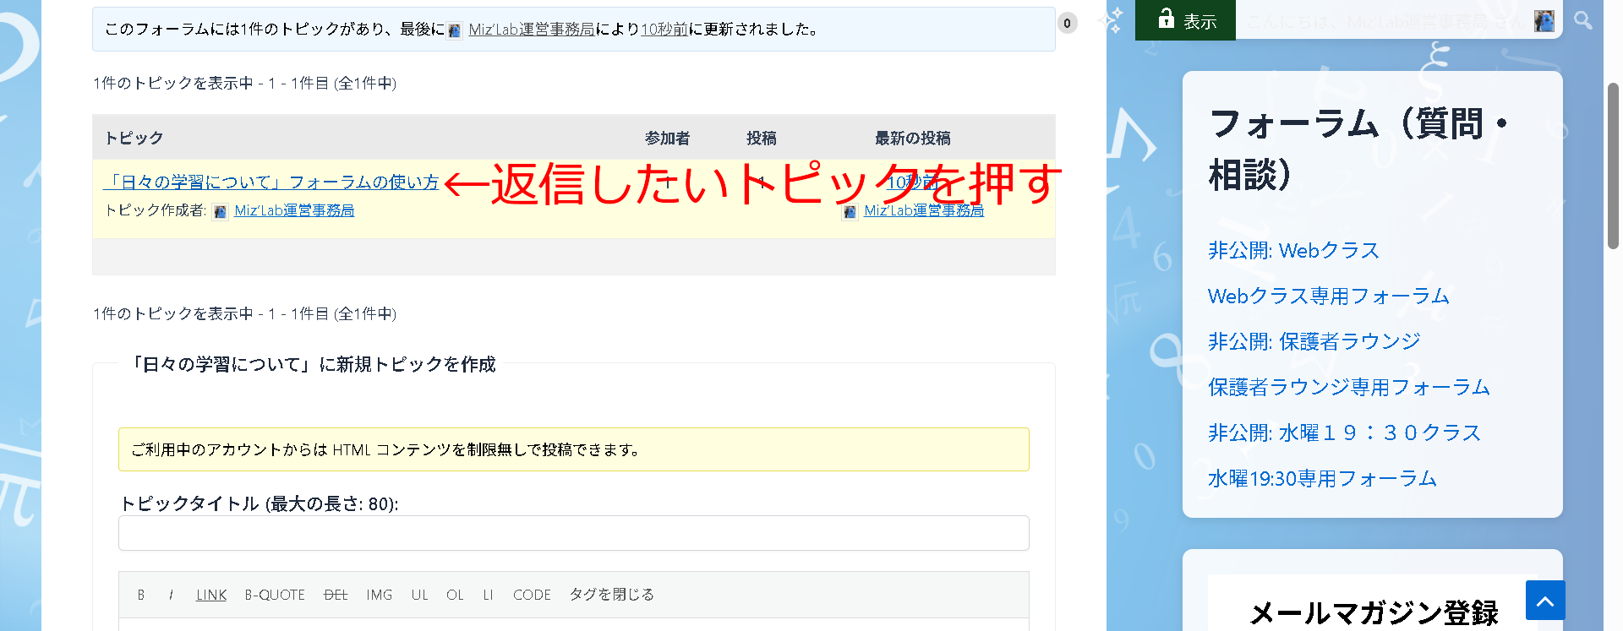1623x631 pixels.
Task: Click the トピック column header
Action: [x=134, y=138]
